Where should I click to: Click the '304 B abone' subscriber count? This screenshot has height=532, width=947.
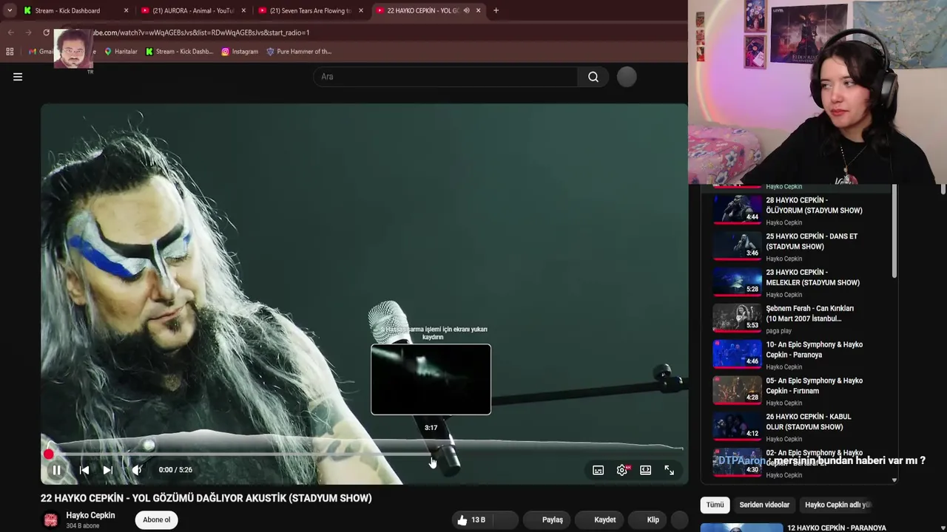coord(81,526)
